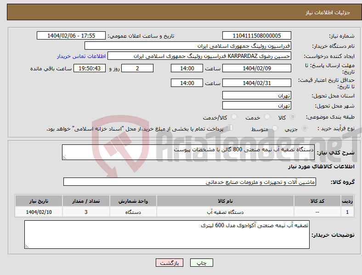Select the جزیی purchase type radio

(x=305, y=128)
